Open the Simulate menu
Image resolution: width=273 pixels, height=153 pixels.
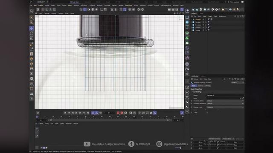[x=107, y=6]
